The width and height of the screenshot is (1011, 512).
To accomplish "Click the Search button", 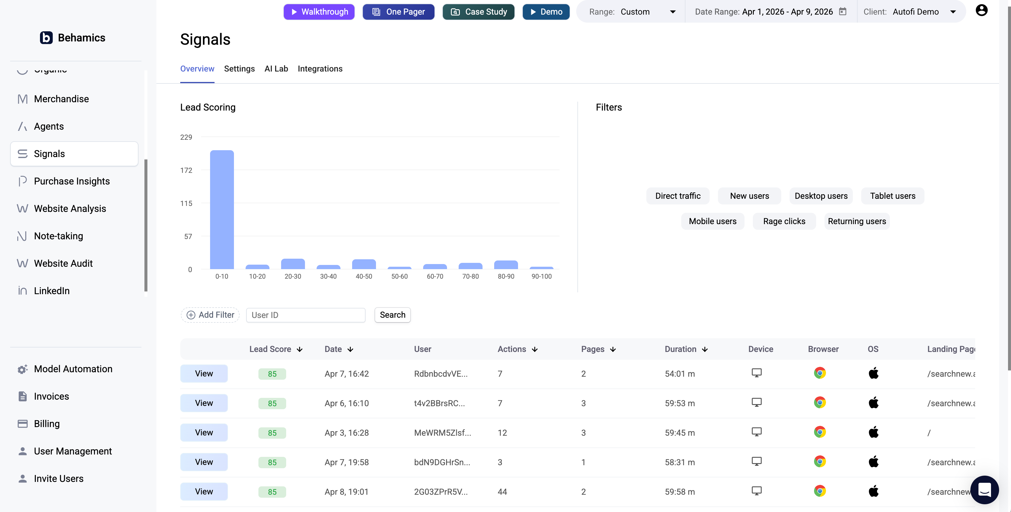I will [x=392, y=315].
